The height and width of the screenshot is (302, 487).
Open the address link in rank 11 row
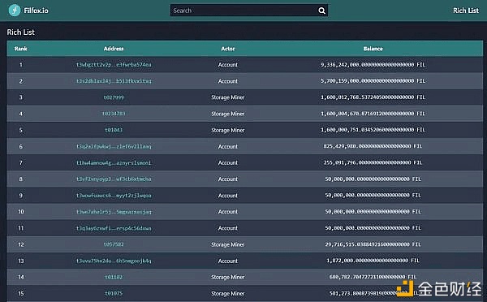click(x=114, y=228)
